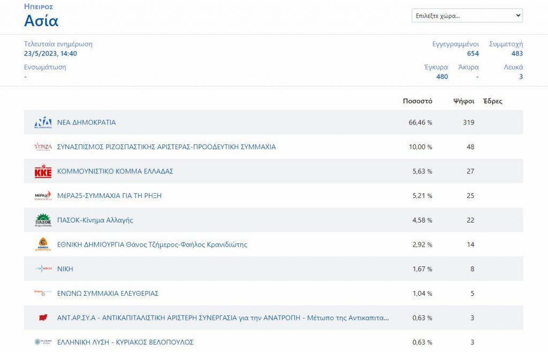Screen dimensions: 548x352
Task: Click the Νέα Δημοκρατία party logo
Action: 43,123
